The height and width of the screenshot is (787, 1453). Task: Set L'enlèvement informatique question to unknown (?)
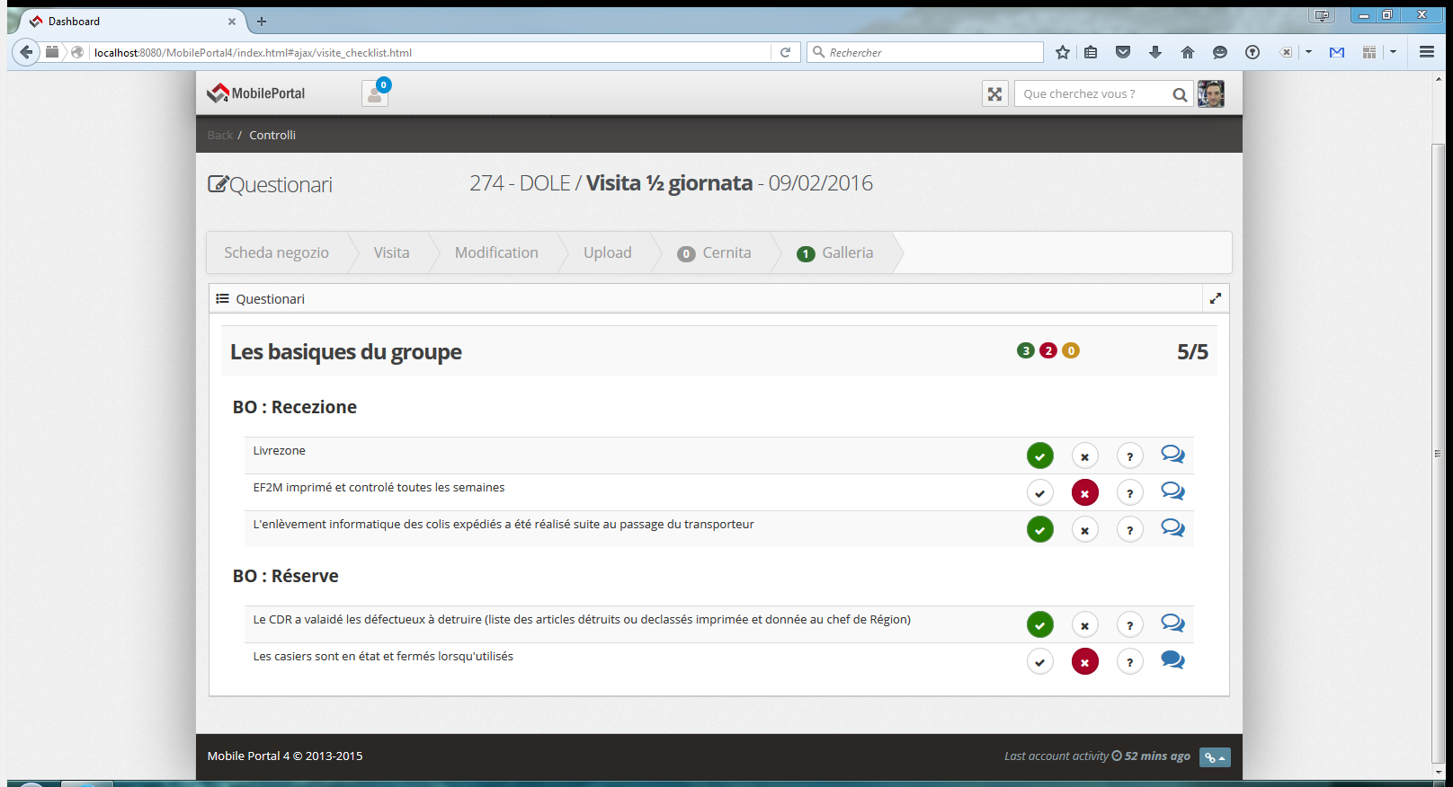[x=1129, y=530]
